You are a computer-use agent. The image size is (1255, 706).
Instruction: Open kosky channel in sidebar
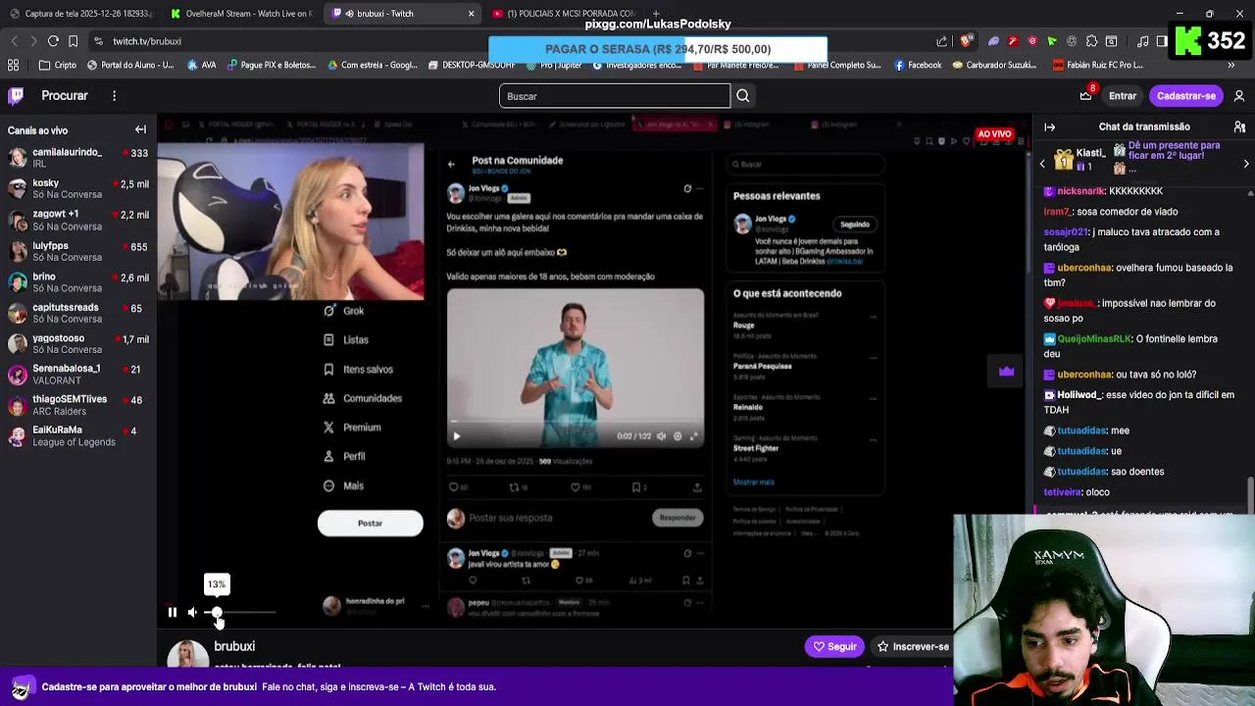(78, 188)
